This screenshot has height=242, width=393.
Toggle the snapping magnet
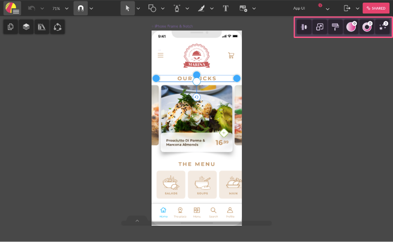tap(80, 8)
